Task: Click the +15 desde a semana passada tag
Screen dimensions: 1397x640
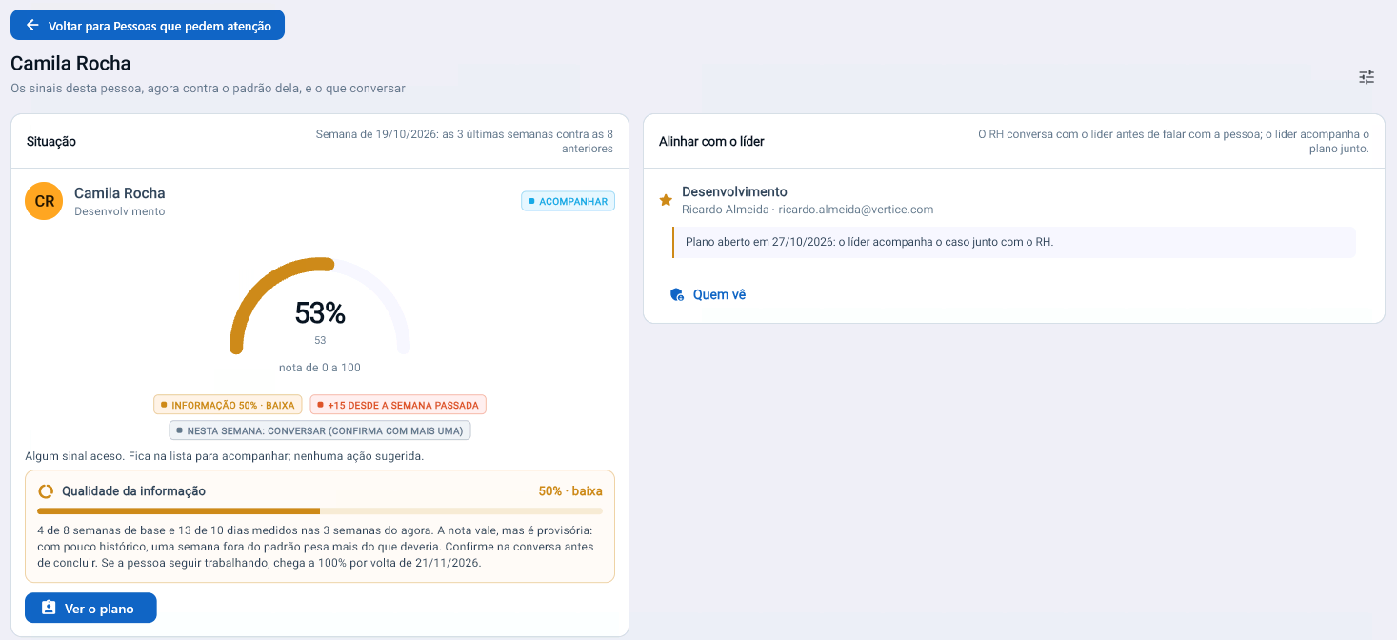Action: [x=398, y=405]
